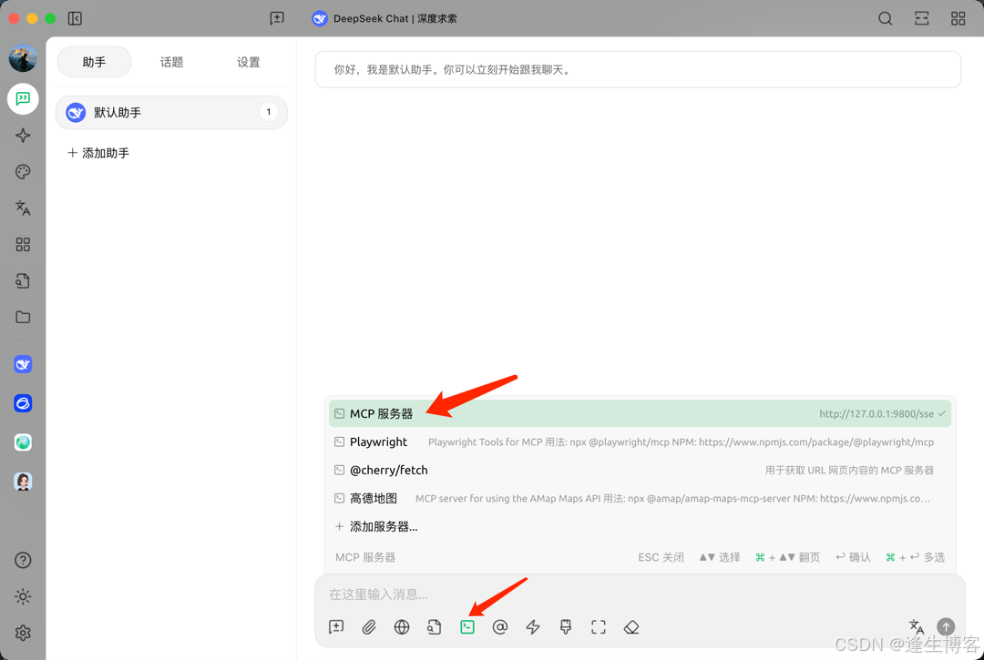
Task: Click the message input field
Action: 640,594
